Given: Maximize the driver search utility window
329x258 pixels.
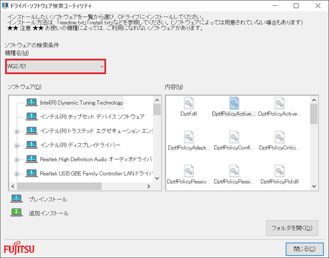Looking at the screenshot, I should click(296, 6).
